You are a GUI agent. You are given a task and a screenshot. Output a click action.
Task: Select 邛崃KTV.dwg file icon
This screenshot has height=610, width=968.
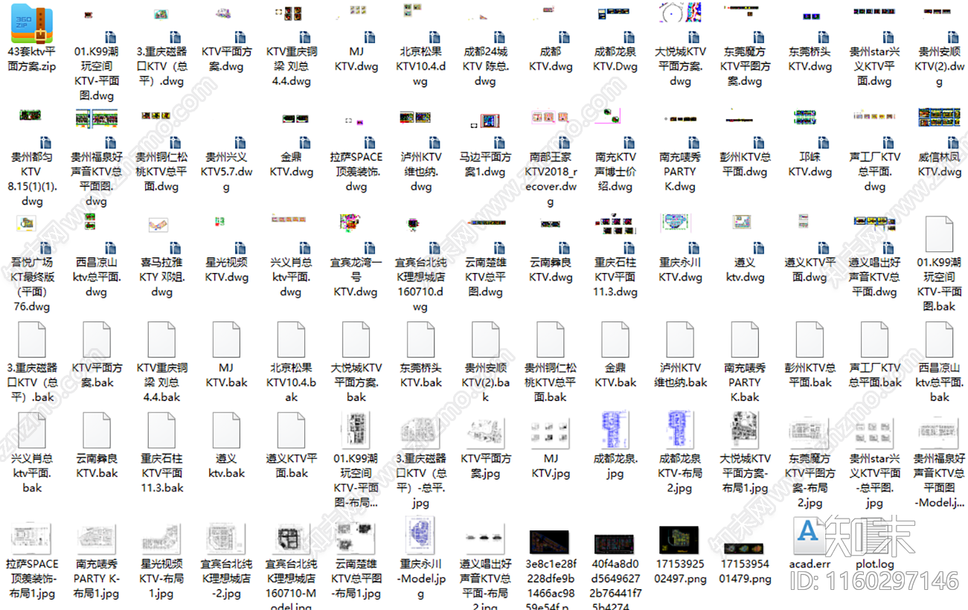810,128
